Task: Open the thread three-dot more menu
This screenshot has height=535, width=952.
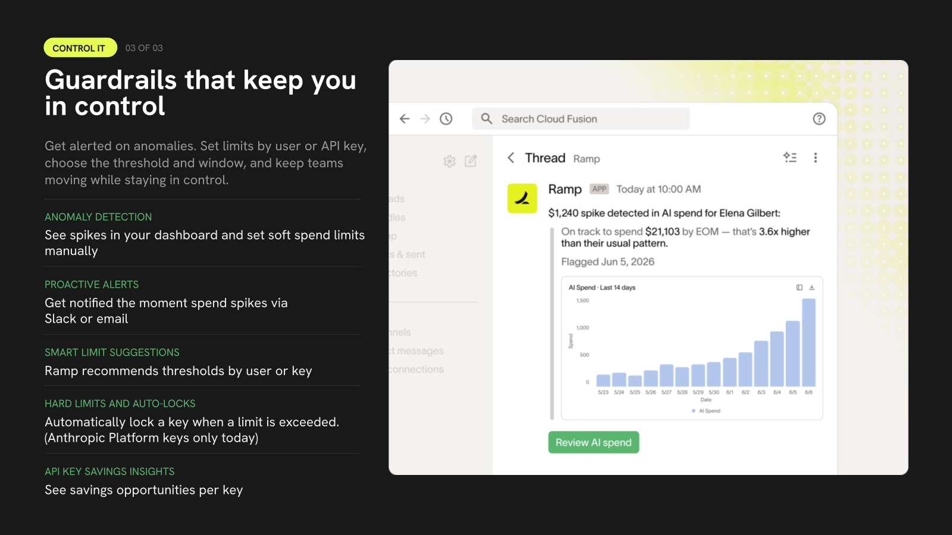Action: coord(816,158)
